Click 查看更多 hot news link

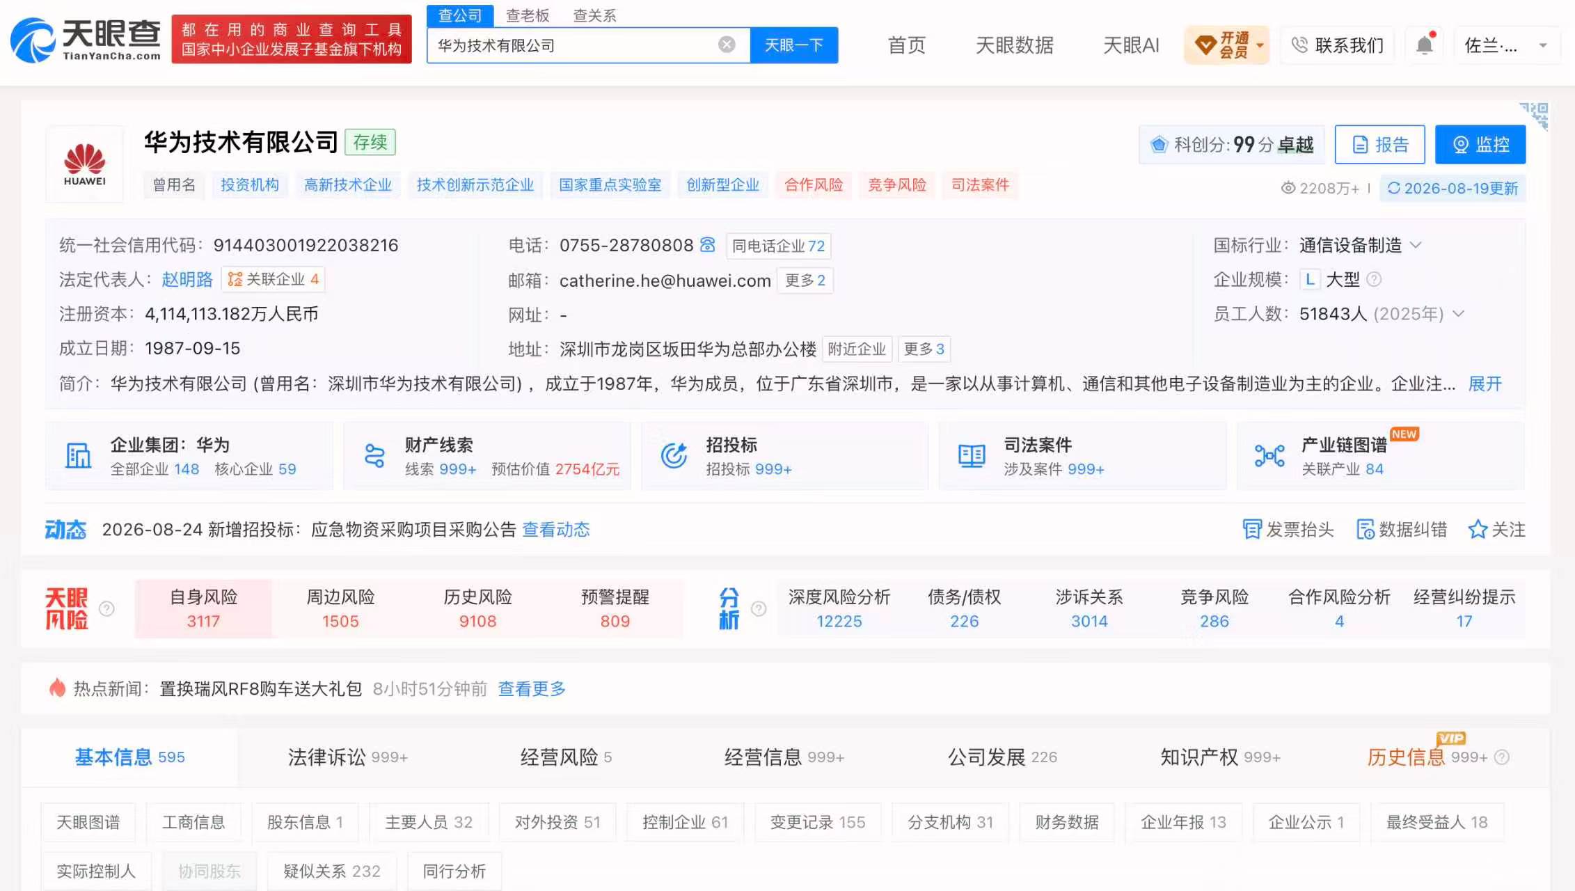(x=532, y=688)
